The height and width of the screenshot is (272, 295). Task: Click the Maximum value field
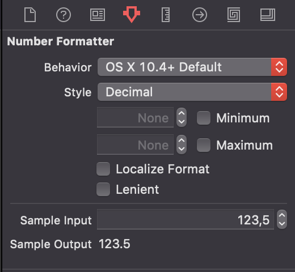pos(135,144)
